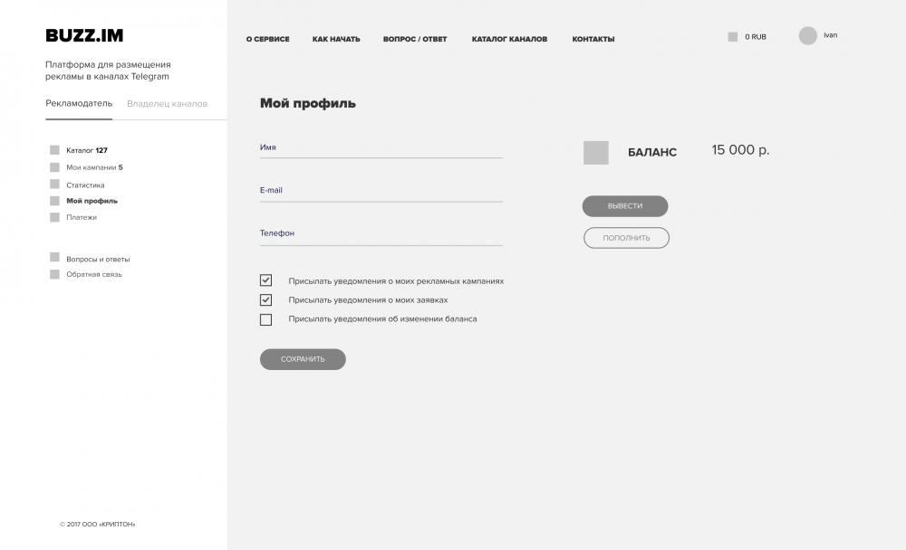This screenshot has width=906, height=550.
Task: Click the icon next to Каталог
Action: click(54, 150)
